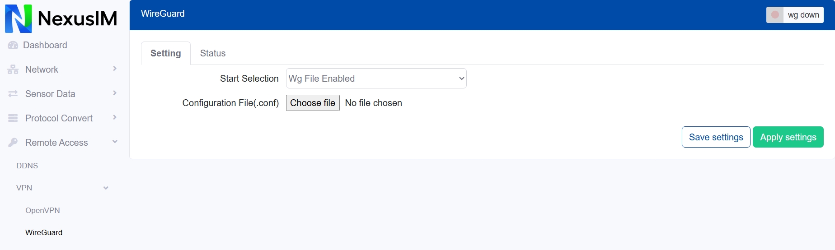Click the Sensor Data arrows icon
The height and width of the screenshot is (250, 835).
pyautogui.click(x=13, y=94)
